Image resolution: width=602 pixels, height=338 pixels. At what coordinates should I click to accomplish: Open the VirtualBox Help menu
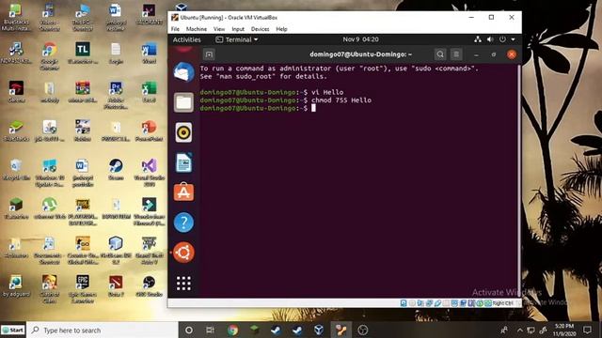281,29
